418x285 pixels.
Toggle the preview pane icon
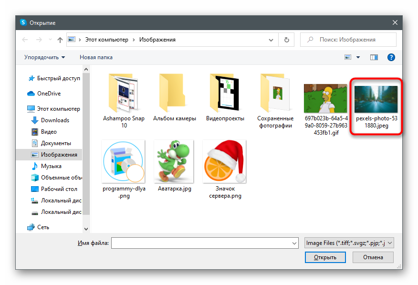(374, 57)
